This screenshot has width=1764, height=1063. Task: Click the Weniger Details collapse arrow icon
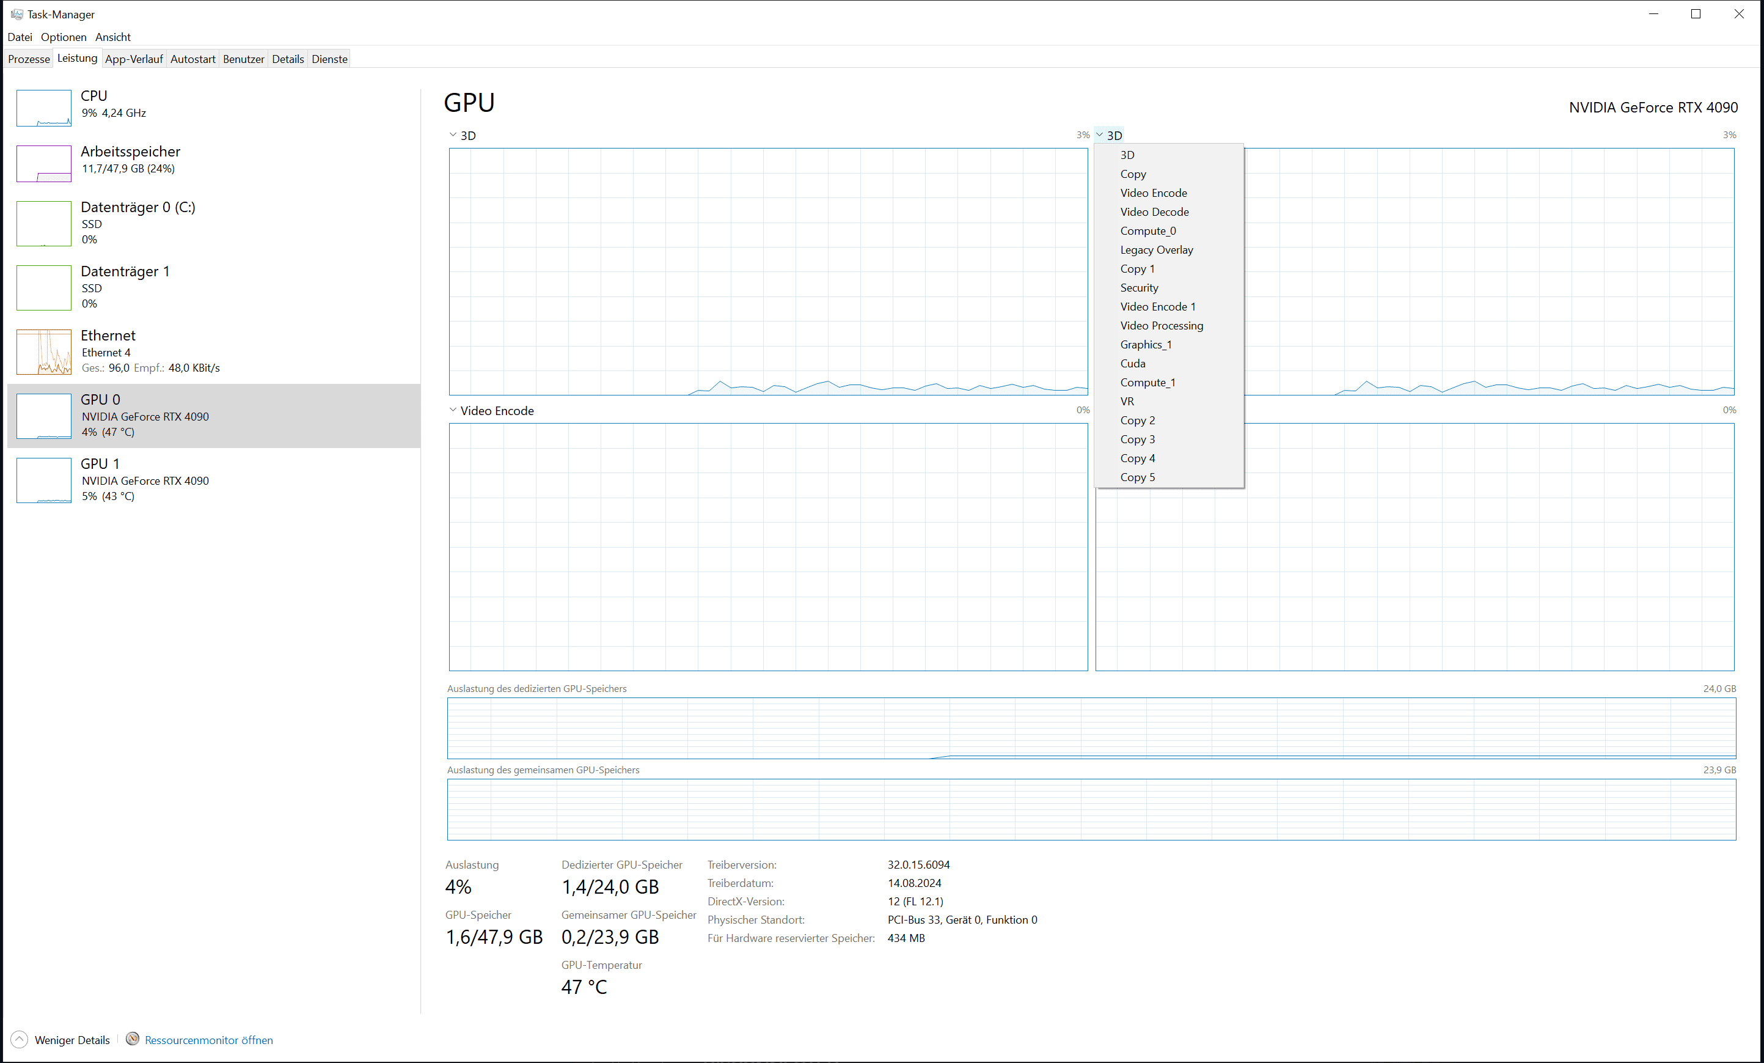(20, 1039)
